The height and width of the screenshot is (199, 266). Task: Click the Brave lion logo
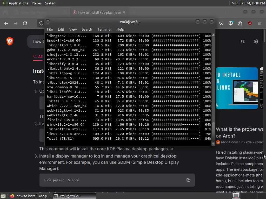point(10,41)
